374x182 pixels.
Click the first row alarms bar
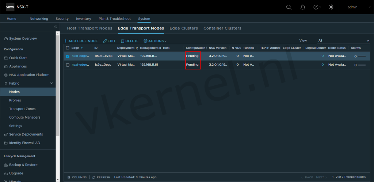click(x=362, y=56)
